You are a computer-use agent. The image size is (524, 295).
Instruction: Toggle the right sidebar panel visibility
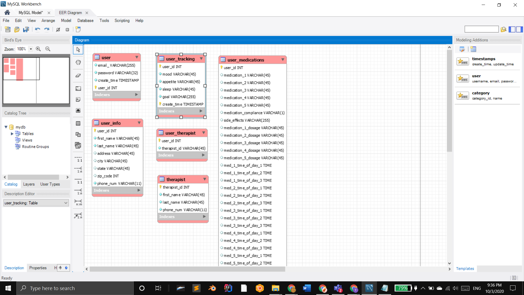coord(519,29)
